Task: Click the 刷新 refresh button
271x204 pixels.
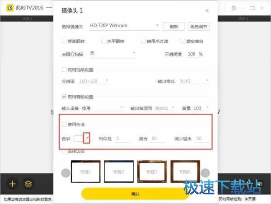Action: pyautogui.click(x=174, y=27)
